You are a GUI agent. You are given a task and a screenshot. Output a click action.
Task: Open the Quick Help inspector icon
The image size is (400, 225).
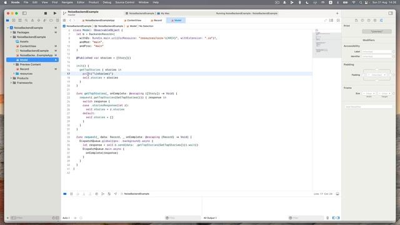click(369, 21)
